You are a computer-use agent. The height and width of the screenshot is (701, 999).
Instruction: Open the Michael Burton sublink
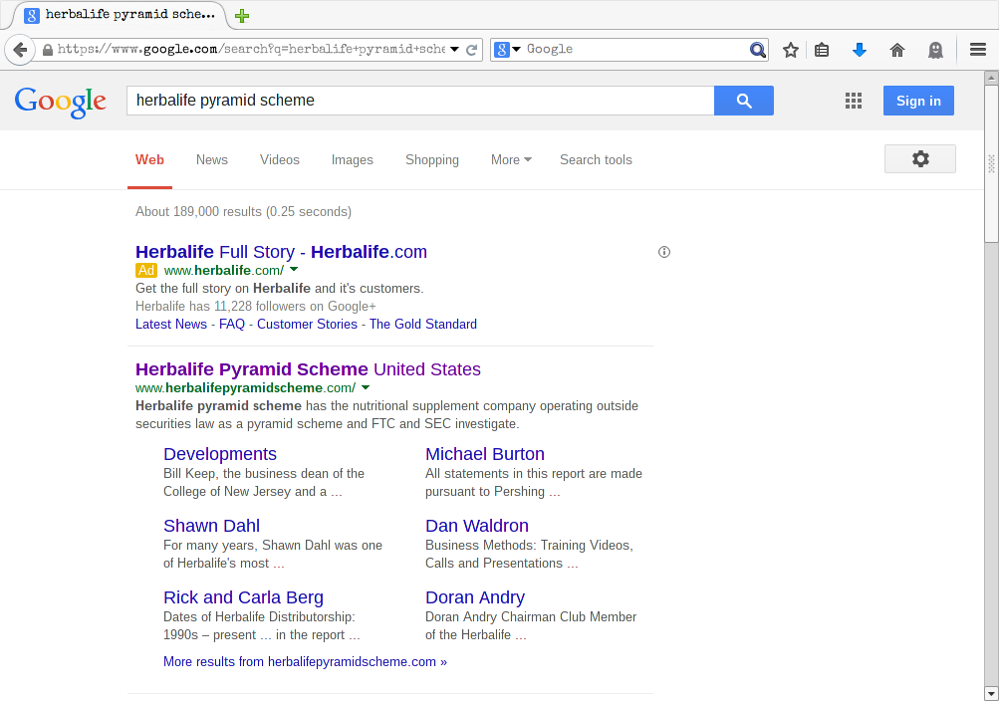coord(485,454)
